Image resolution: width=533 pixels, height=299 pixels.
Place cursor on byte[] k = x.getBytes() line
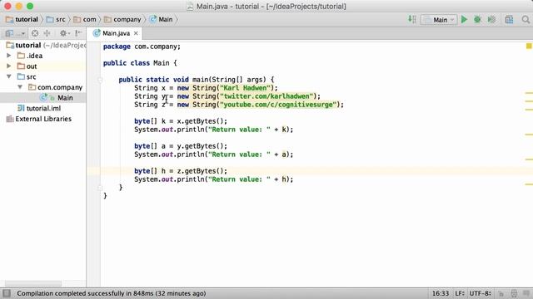[181, 121]
